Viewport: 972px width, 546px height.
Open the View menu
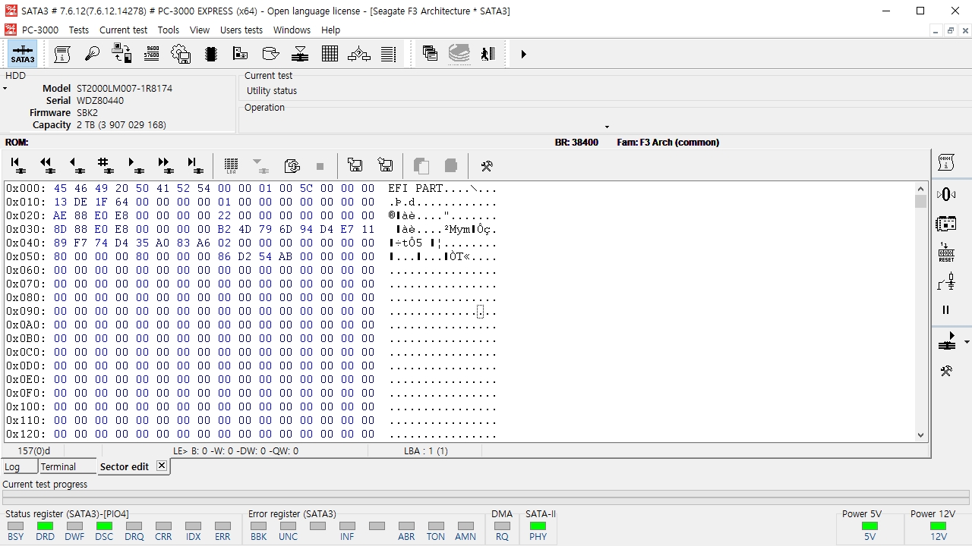pyautogui.click(x=200, y=30)
